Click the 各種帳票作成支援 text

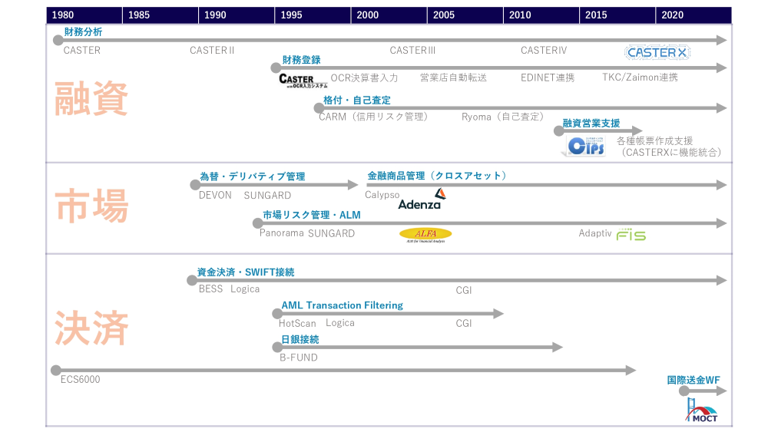click(654, 141)
